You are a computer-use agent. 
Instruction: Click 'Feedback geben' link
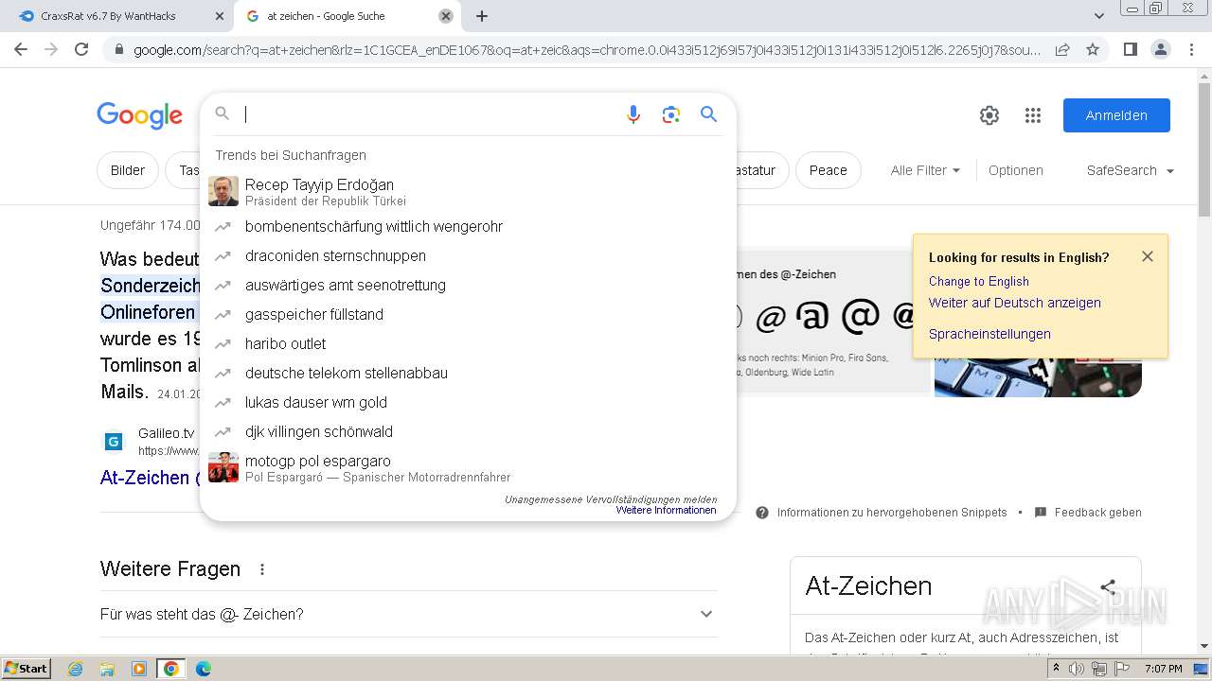(x=1097, y=513)
